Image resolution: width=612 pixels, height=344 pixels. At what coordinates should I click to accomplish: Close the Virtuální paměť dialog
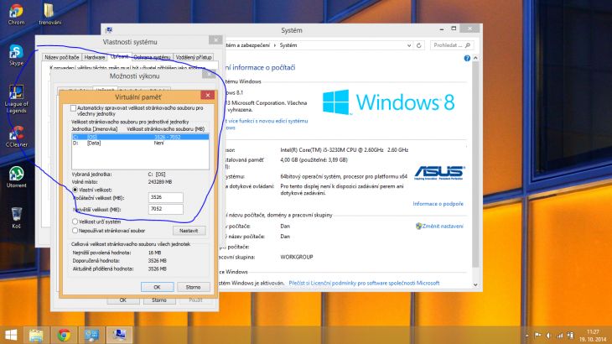208,95
